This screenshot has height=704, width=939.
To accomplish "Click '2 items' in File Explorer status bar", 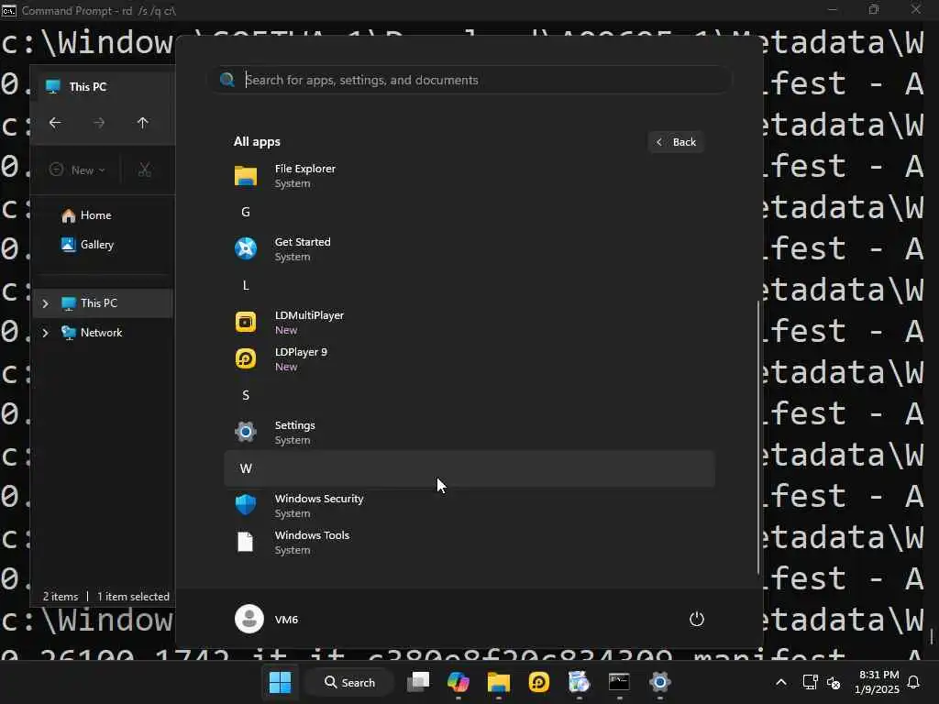I will tap(61, 597).
